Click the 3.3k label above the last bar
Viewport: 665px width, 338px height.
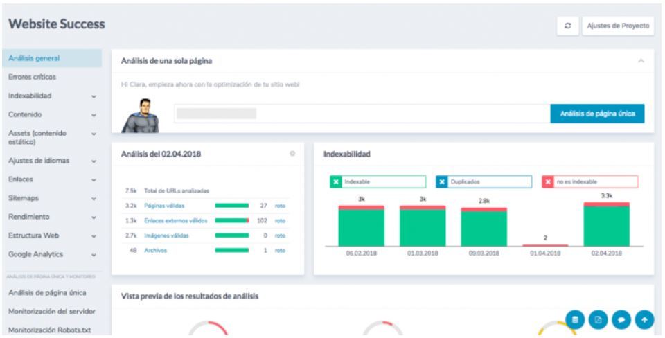(607, 196)
